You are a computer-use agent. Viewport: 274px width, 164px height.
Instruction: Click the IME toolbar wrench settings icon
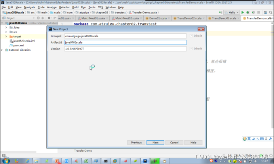(x=270, y=139)
